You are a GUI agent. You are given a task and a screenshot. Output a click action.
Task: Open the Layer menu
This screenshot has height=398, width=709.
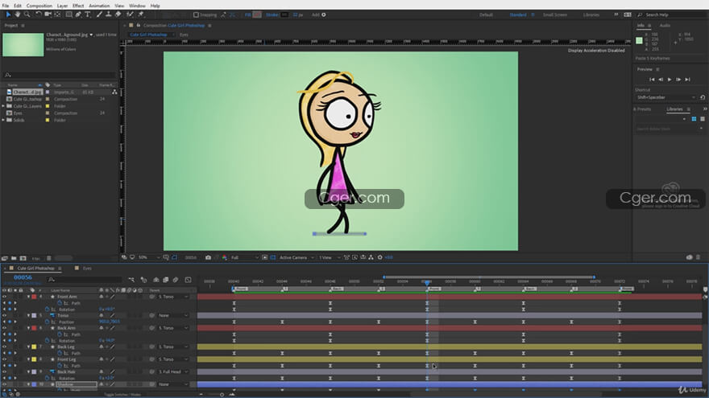pyautogui.click(x=62, y=6)
